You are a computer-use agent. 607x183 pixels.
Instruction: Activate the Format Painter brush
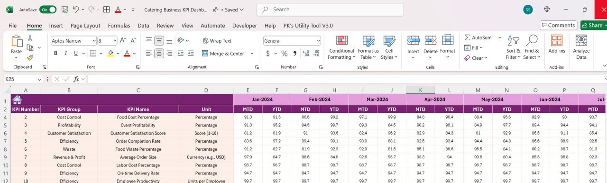coord(30,57)
